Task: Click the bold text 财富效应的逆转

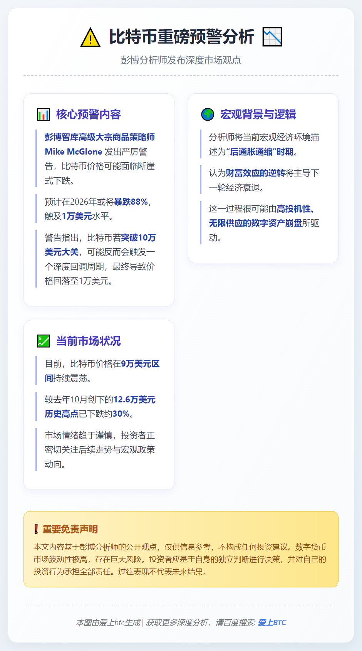Action: click(x=255, y=173)
